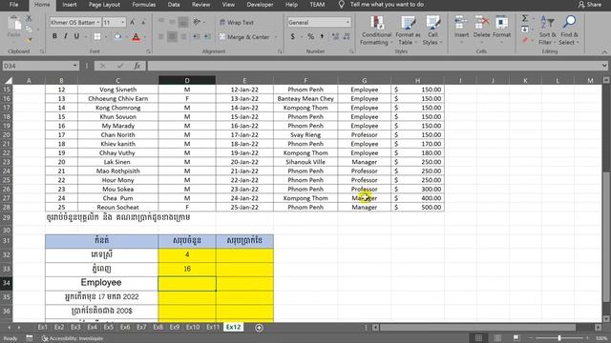
Task: Open Accessibility Investigate status item
Action: click(x=73, y=338)
